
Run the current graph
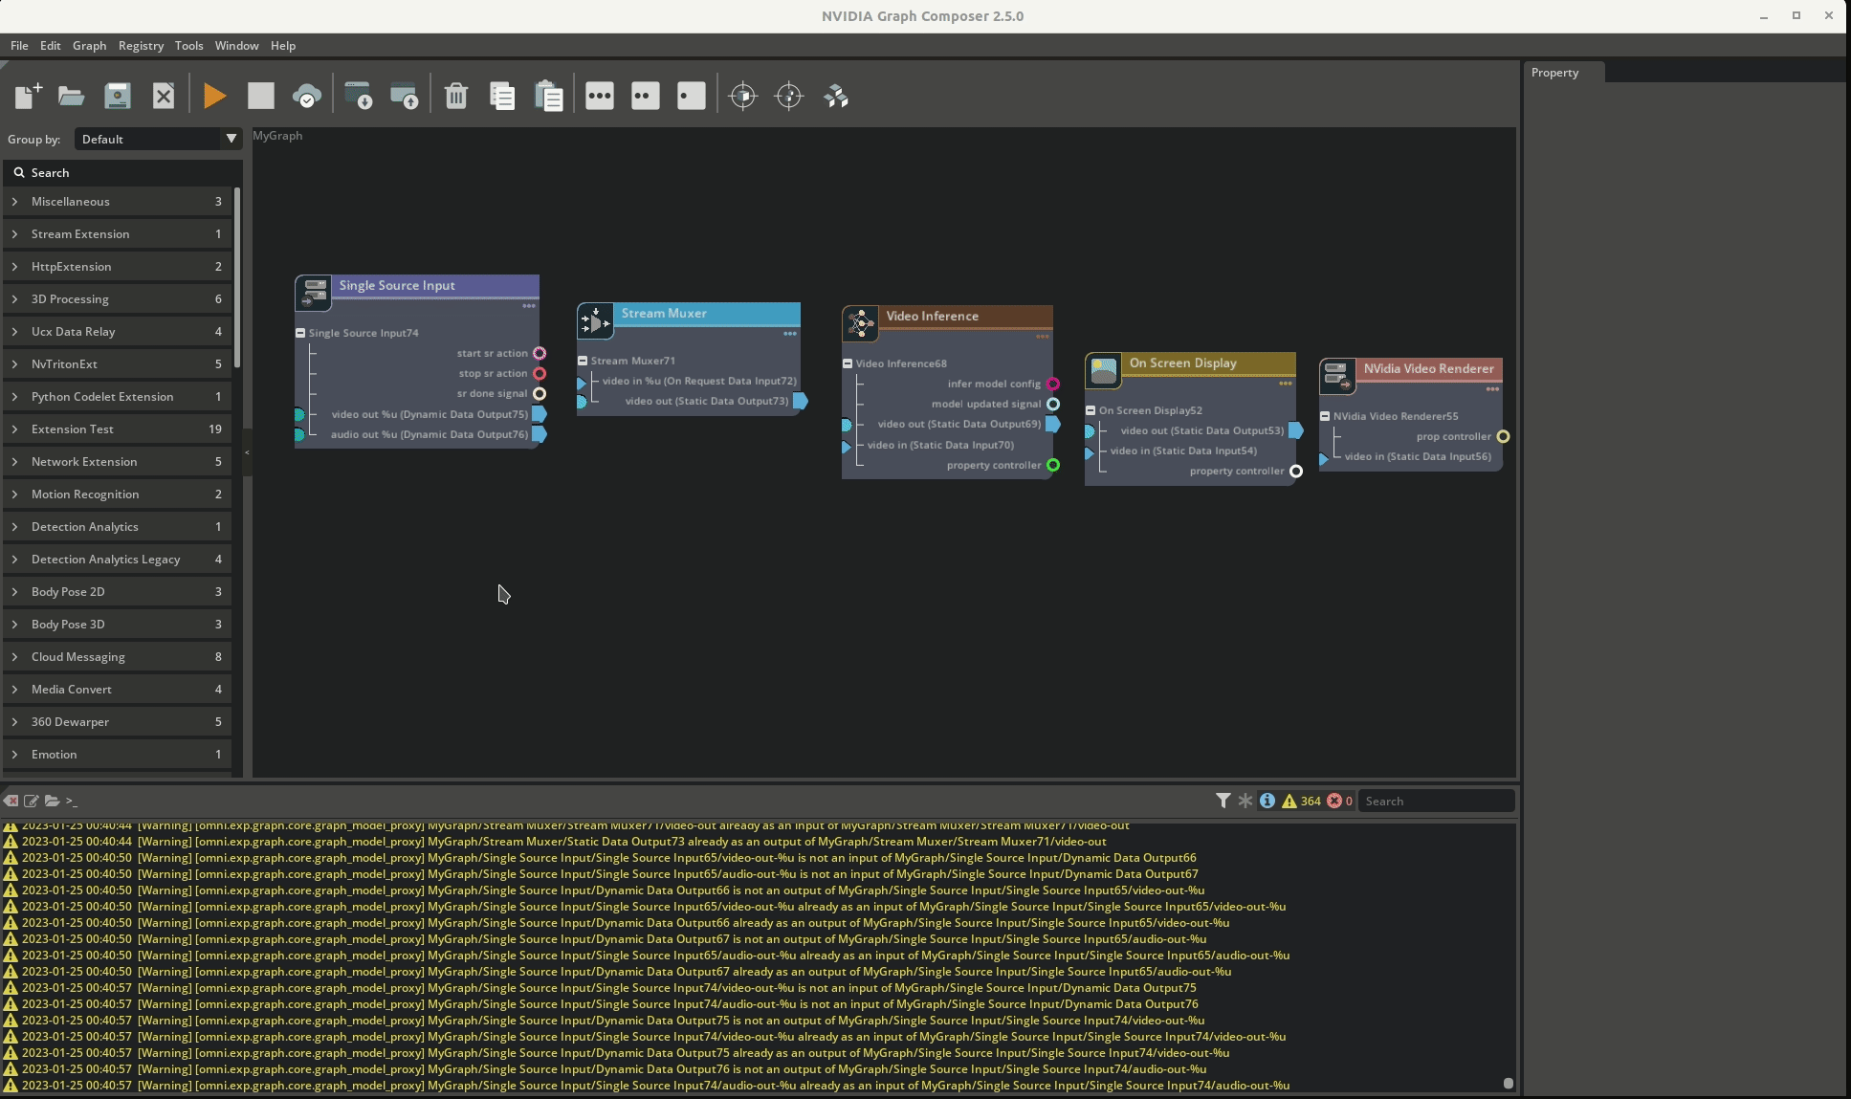(213, 96)
